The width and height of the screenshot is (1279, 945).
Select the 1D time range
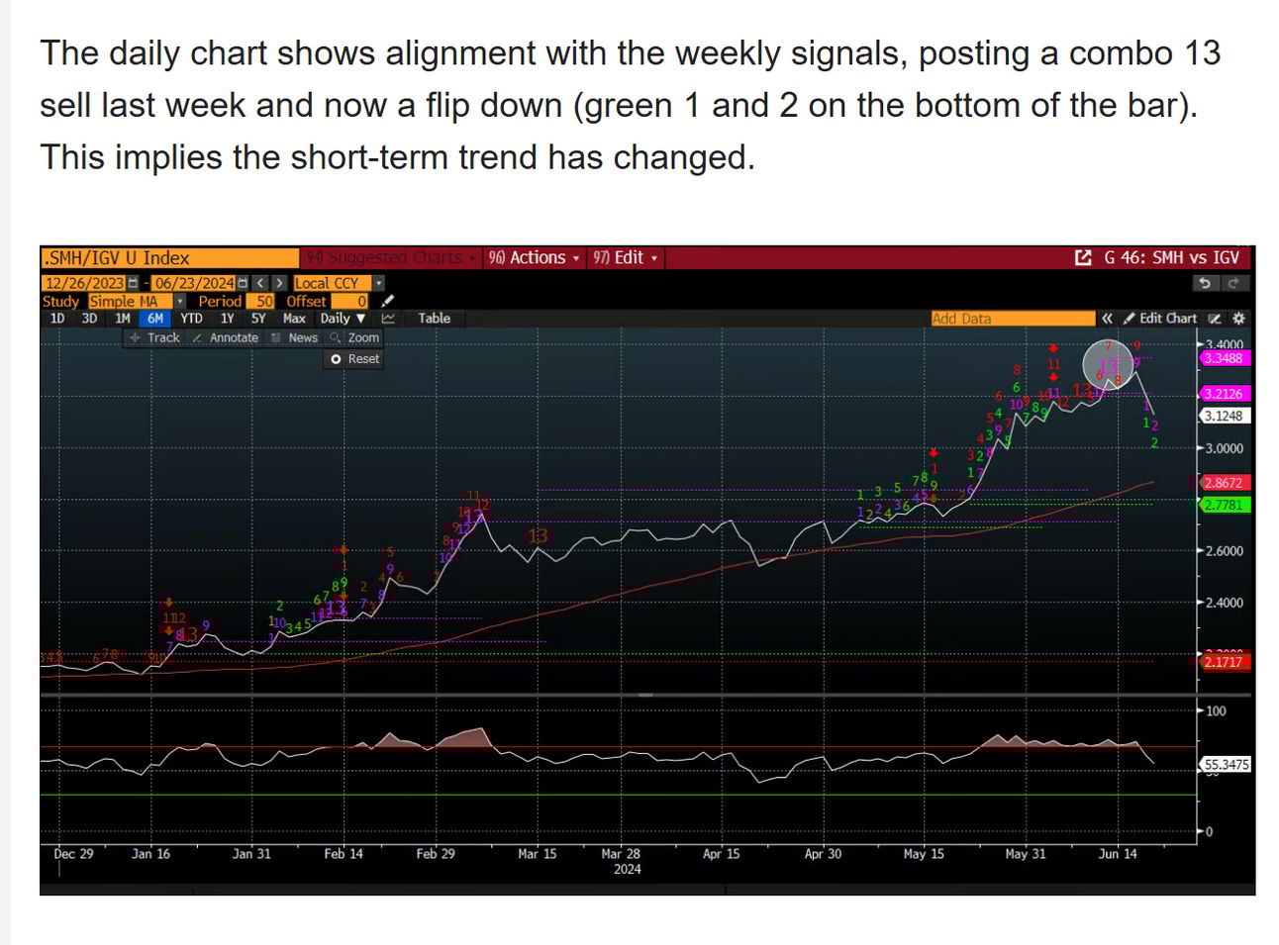(x=57, y=319)
